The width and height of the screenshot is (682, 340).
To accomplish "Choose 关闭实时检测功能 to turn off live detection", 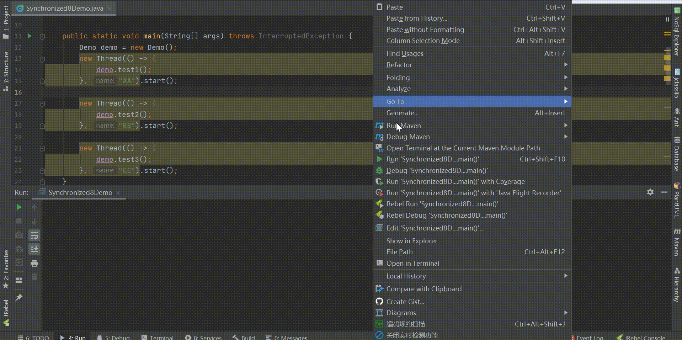I will 472,335.
